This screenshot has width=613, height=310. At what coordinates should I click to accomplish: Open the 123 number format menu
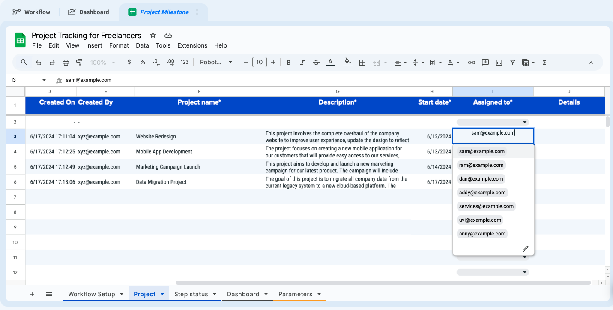click(x=185, y=62)
